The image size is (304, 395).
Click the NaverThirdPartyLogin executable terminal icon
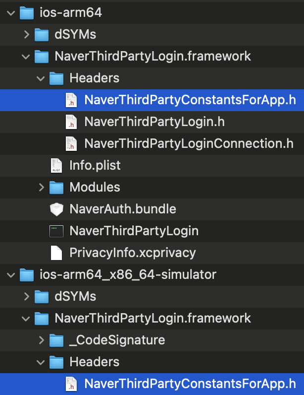click(x=56, y=231)
